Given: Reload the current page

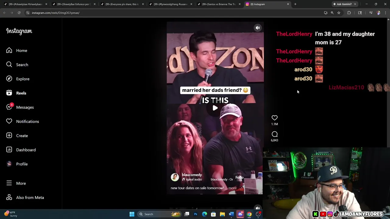Looking at the screenshot, I should (19, 13).
